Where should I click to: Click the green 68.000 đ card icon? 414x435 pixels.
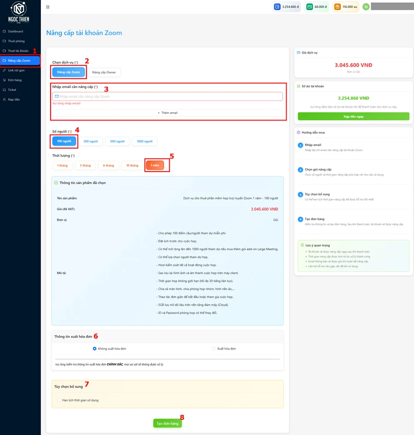pyautogui.click(x=310, y=7)
